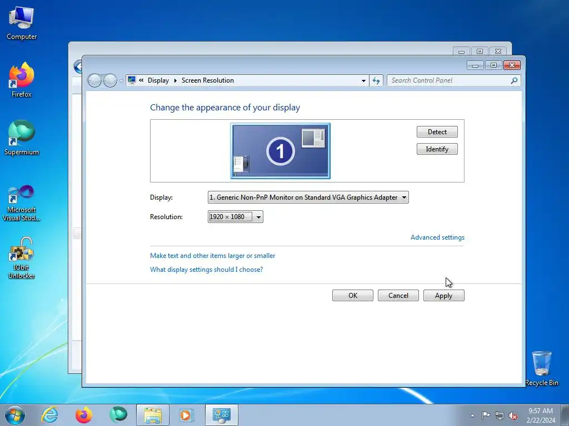Show hidden system tray icons

pyautogui.click(x=472, y=415)
